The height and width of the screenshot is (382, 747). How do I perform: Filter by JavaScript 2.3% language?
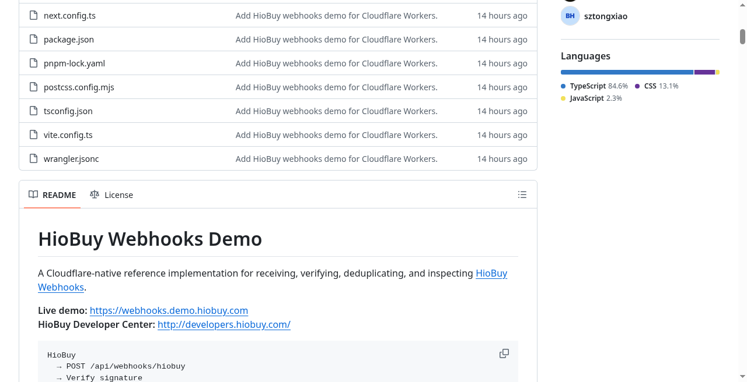pos(591,98)
